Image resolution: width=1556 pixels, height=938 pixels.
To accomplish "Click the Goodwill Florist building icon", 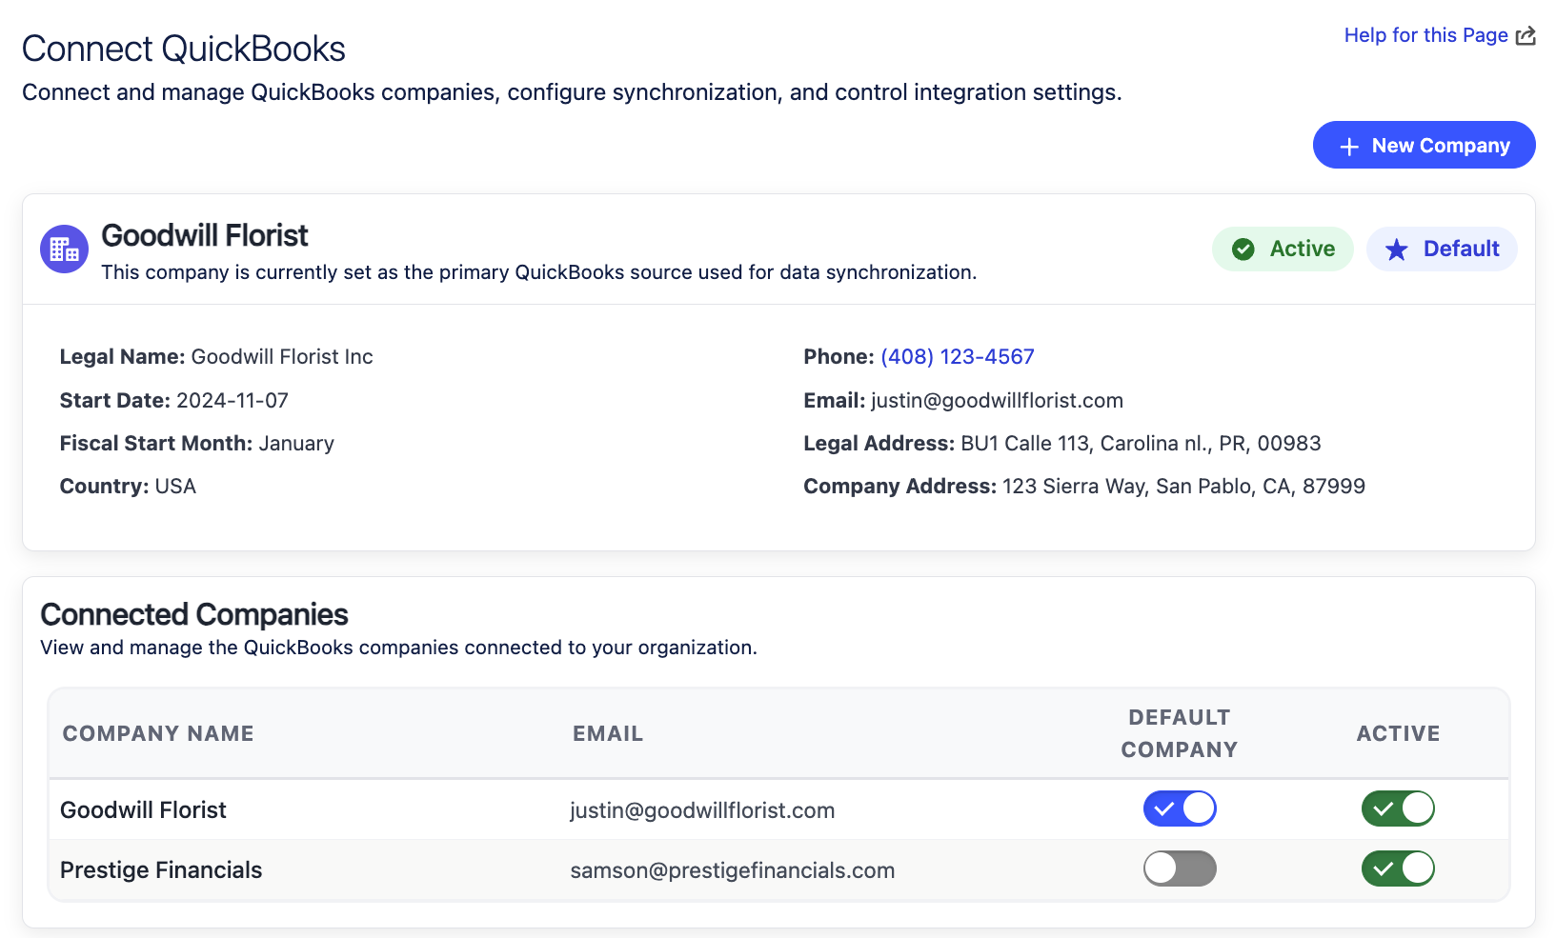I will [x=64, y=249].
